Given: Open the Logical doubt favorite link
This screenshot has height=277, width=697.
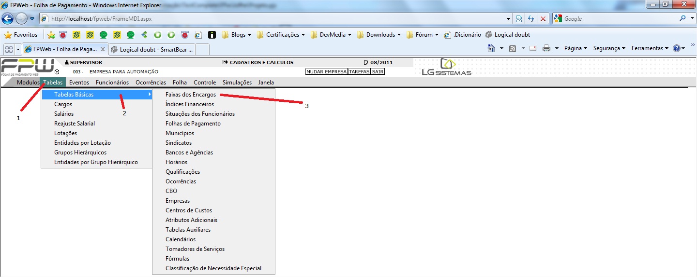Looking at the screenshot, I should [508, 35].
